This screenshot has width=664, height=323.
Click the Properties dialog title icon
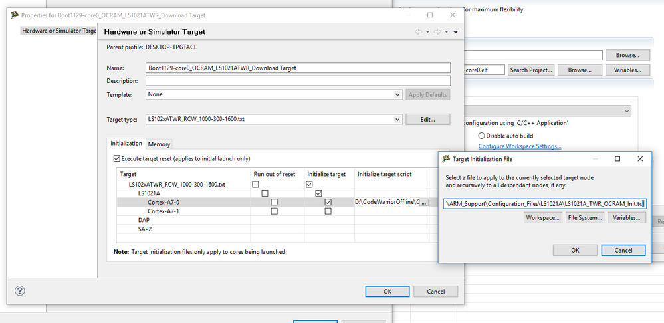(15, 15)
